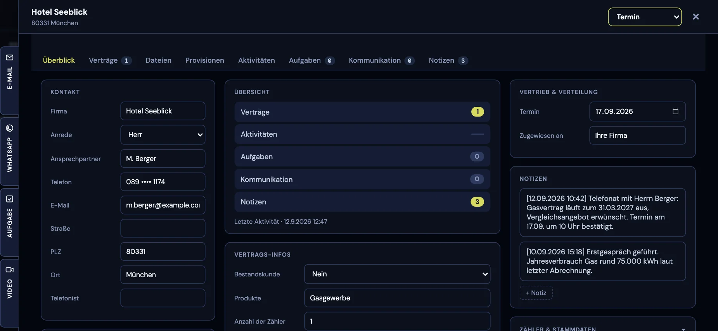Open the Bestandskunde dropdown
Image resolution: width=718 pixels, height=331 pixels.
(397, 274)
